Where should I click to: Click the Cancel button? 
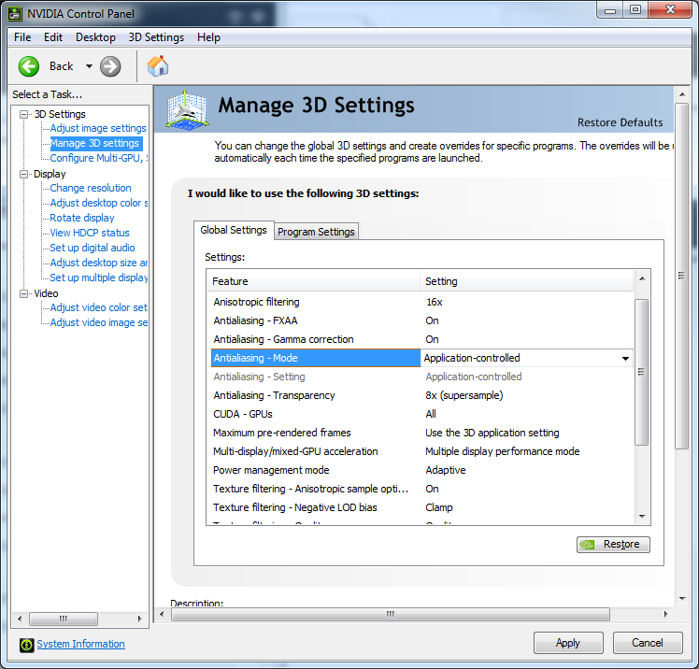click(648, 643)
